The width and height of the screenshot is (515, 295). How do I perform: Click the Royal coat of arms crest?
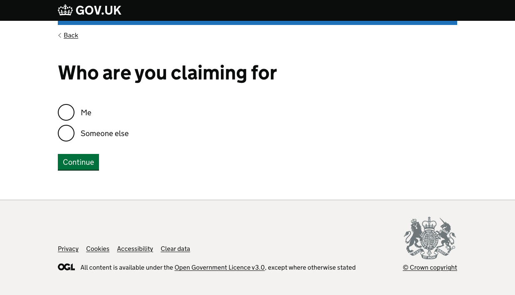430,238
